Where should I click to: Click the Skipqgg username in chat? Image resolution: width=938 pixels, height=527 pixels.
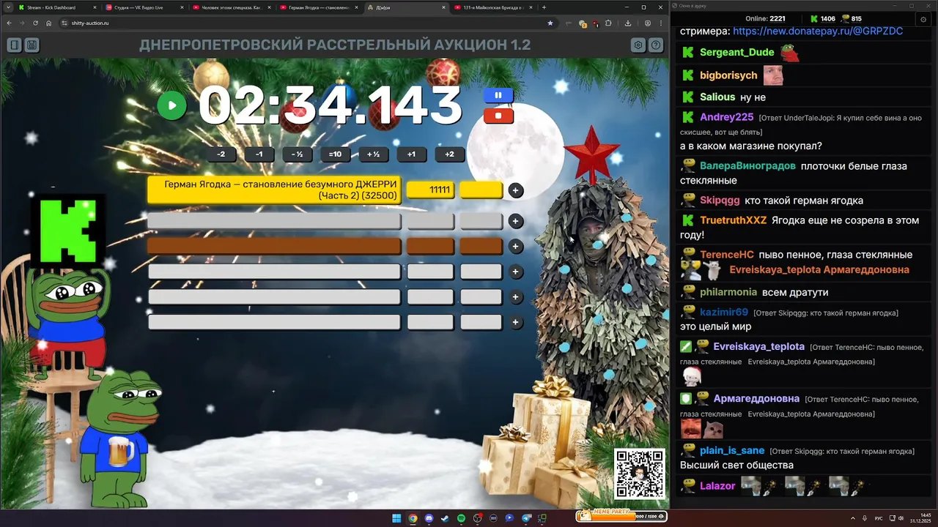pos(720,201)
